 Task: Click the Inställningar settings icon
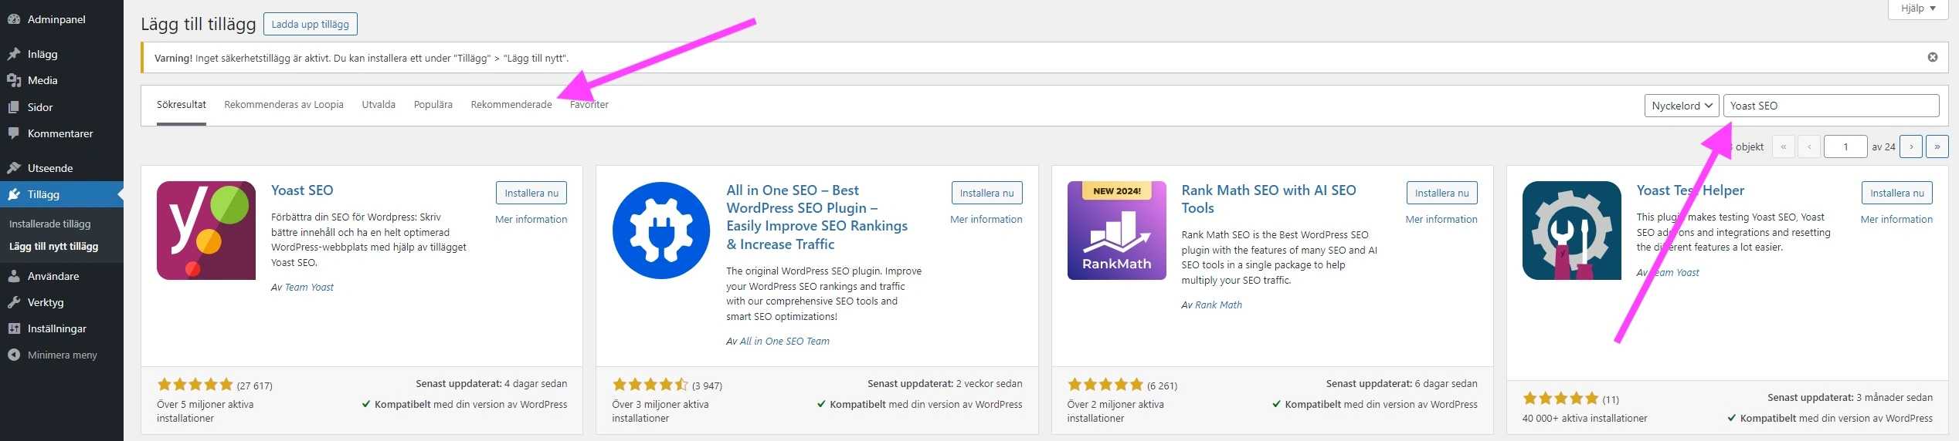pyautogui.click(x=14, y=328)
